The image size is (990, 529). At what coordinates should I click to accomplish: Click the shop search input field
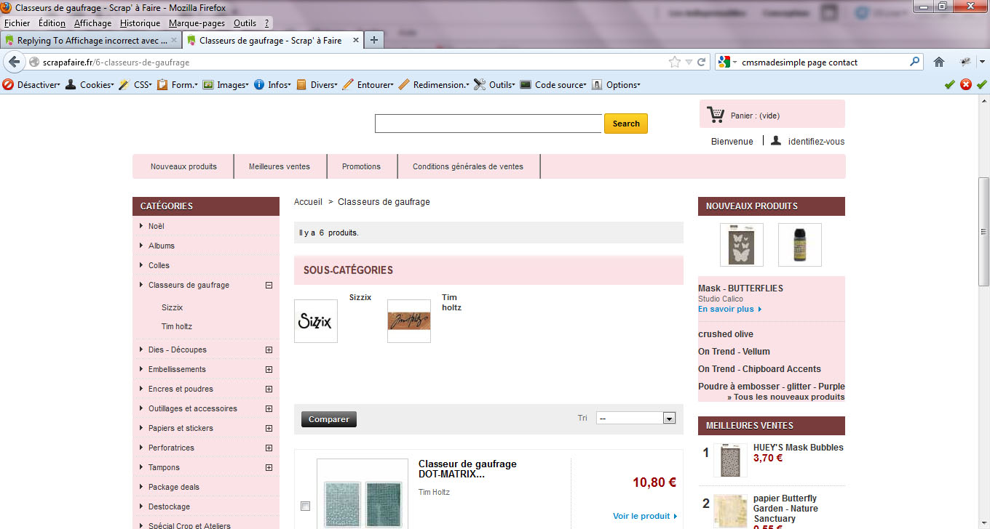488,124
